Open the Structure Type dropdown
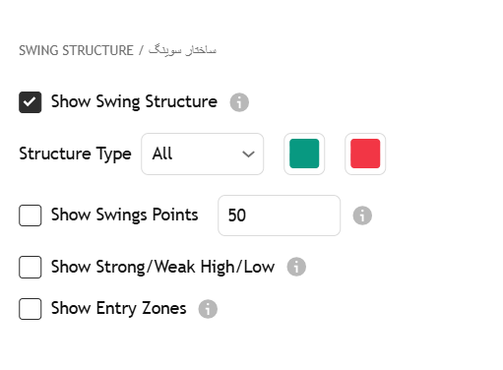The image size is (503, 370). [x=203, y=154]
